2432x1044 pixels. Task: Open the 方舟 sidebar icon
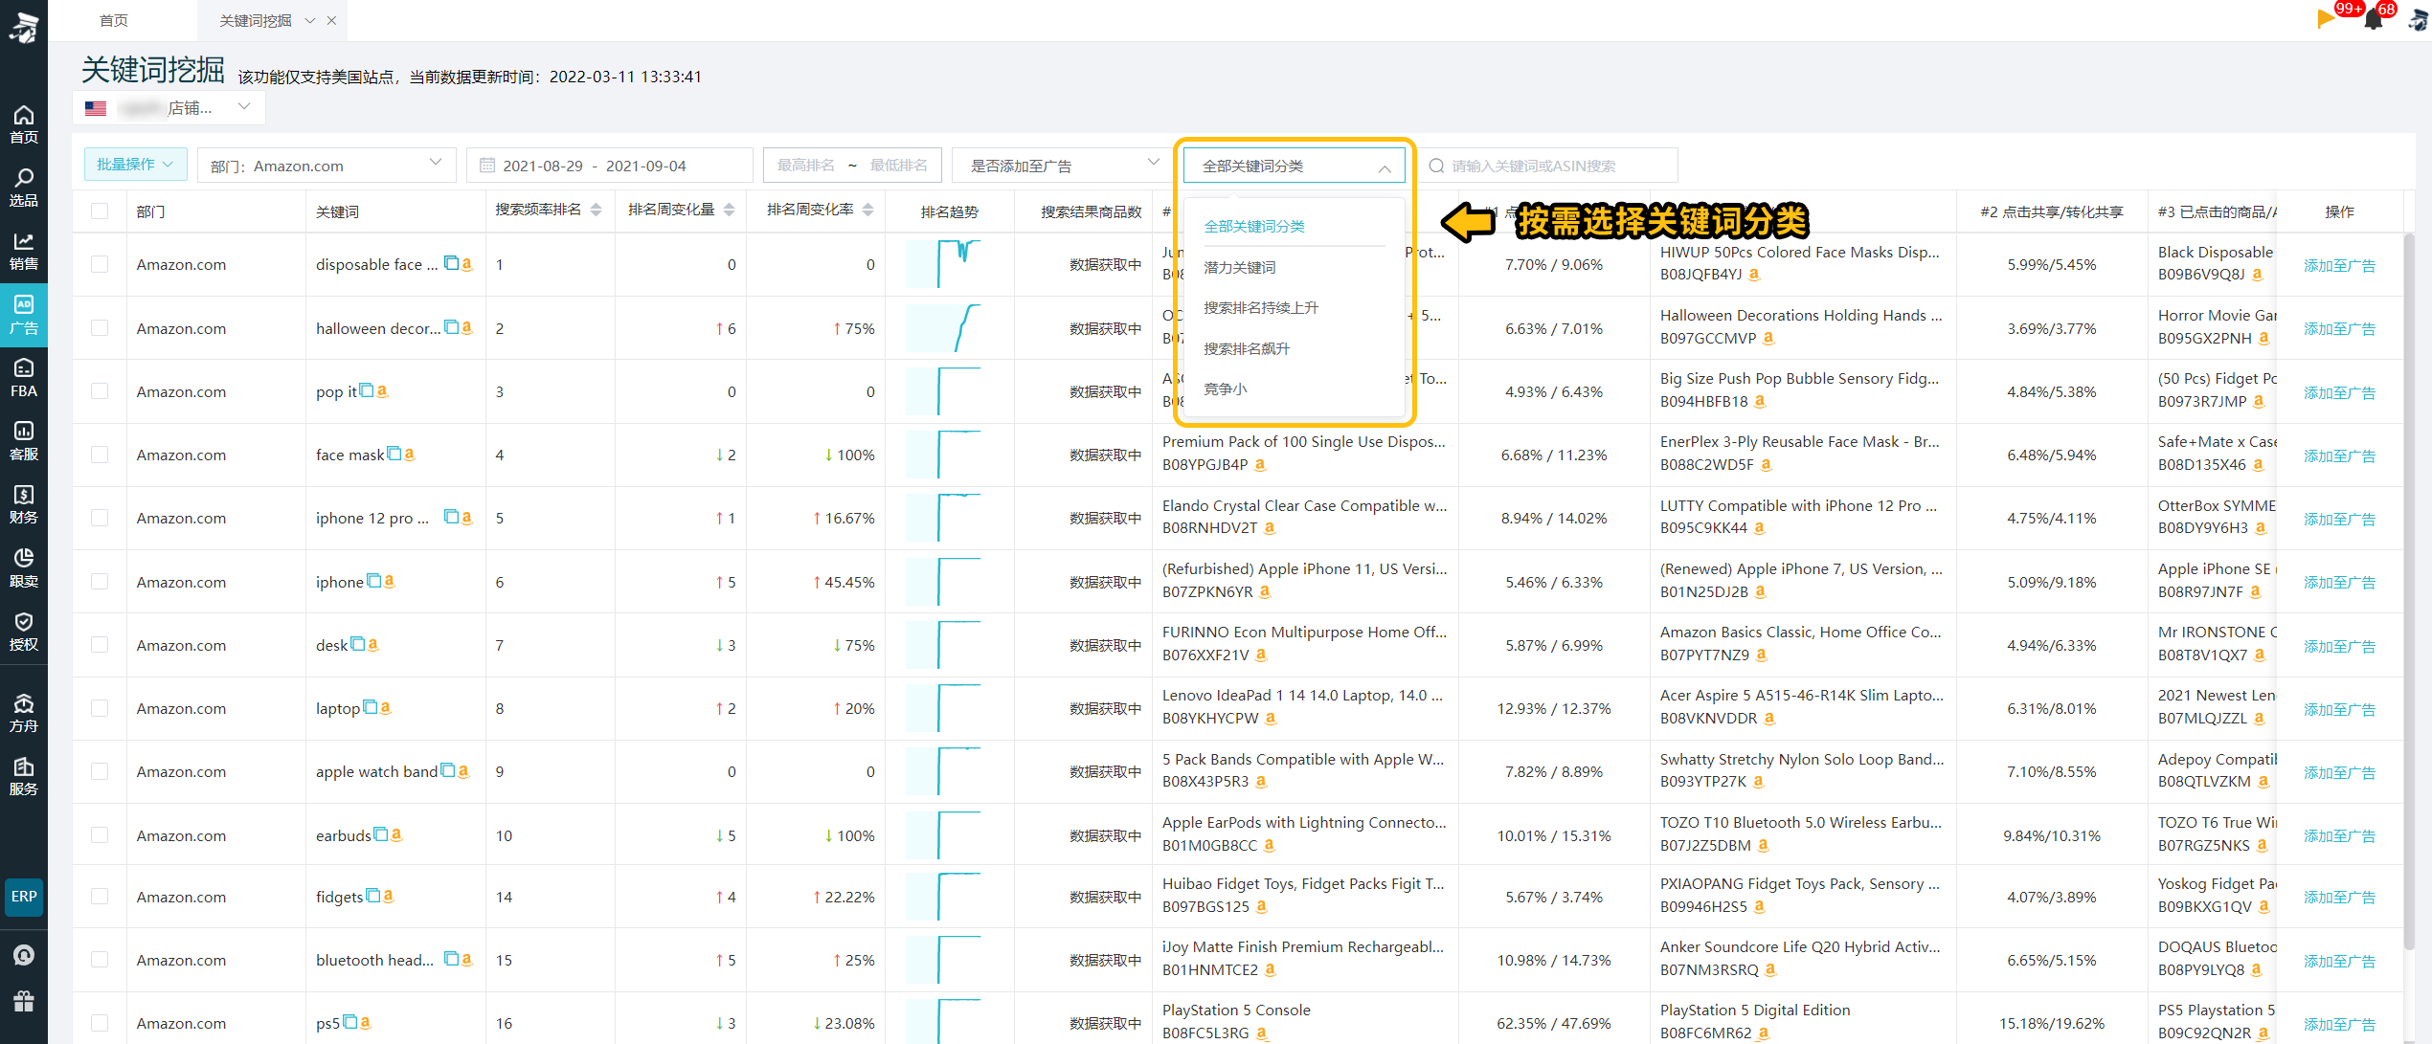coord(23,713)
